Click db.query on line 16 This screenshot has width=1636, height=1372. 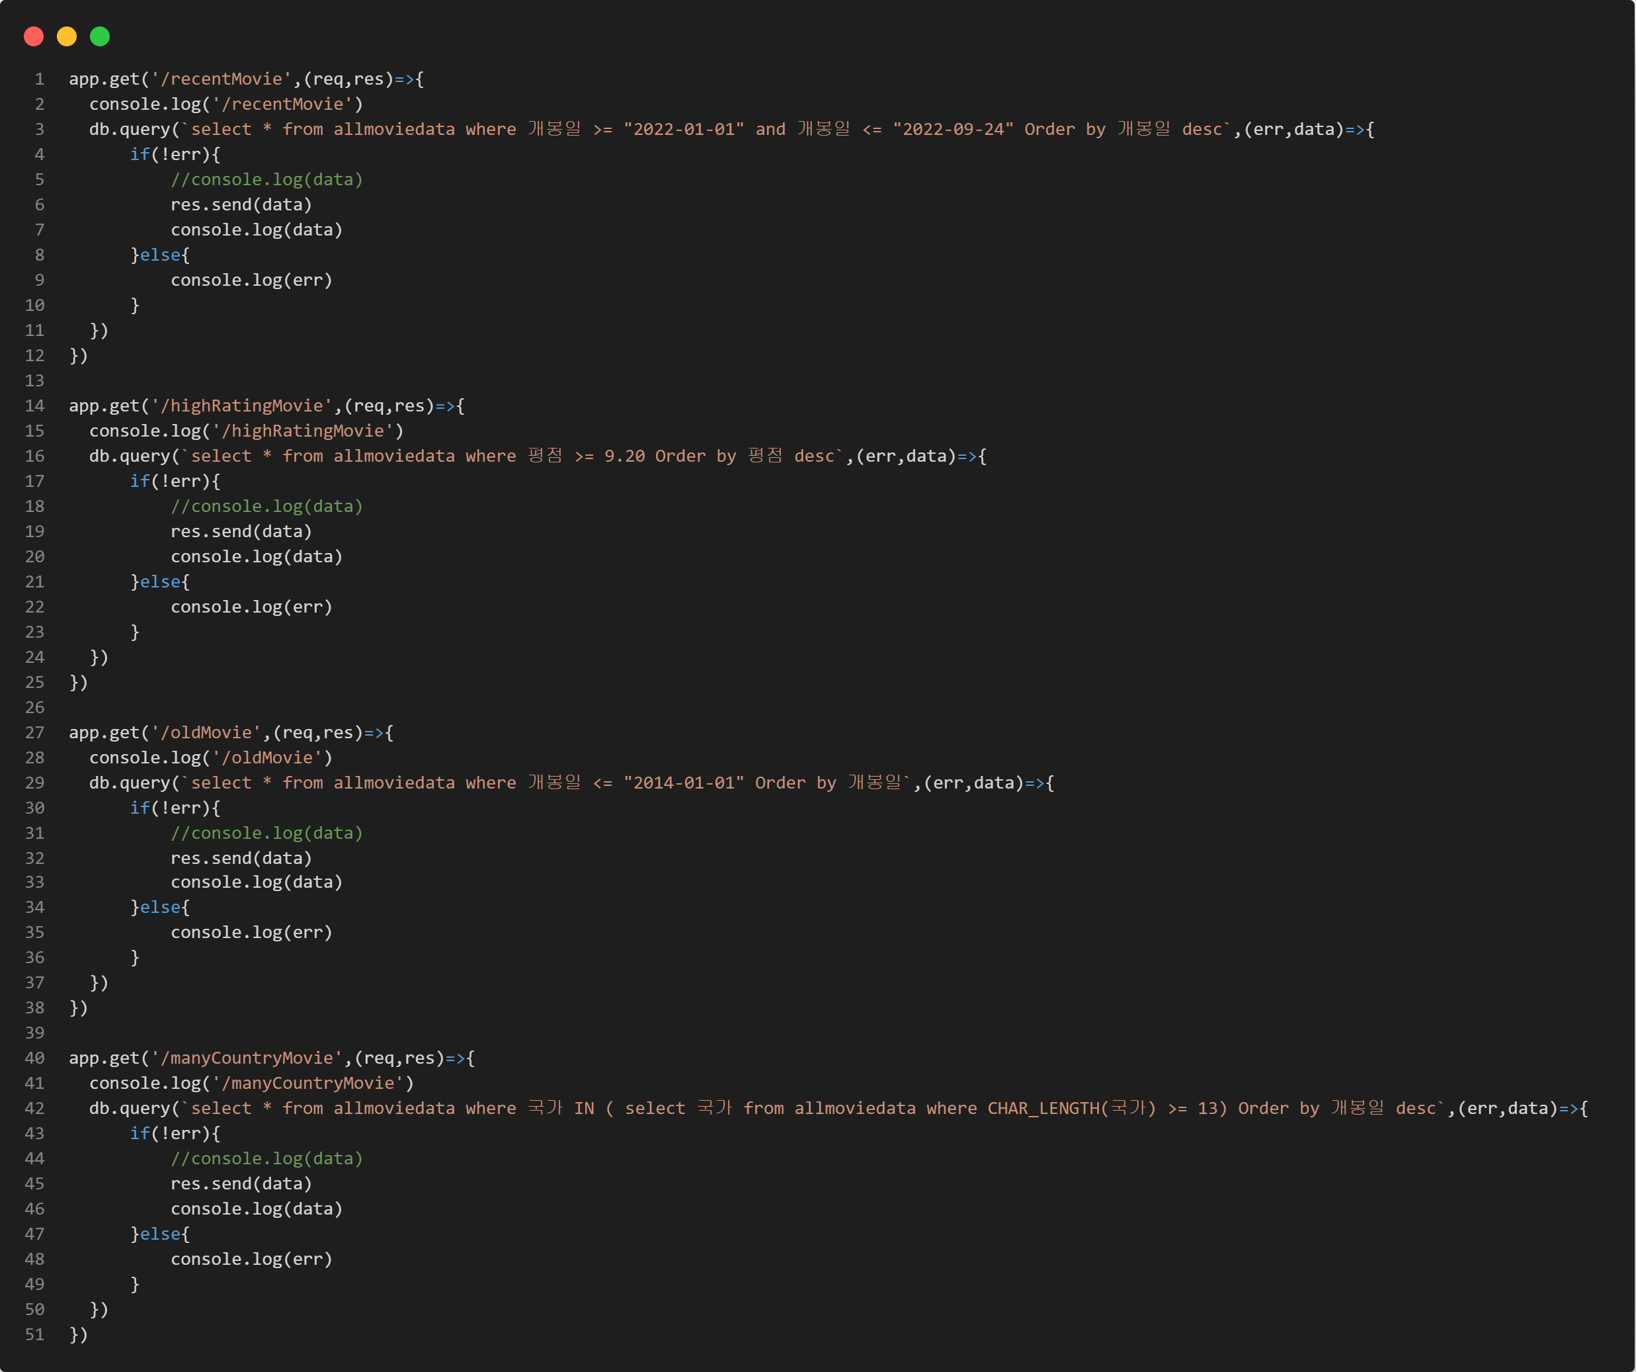pyautogui.click(x=130, y=456)
